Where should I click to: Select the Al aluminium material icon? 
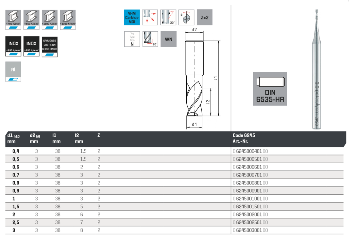(x=13, y=72)
